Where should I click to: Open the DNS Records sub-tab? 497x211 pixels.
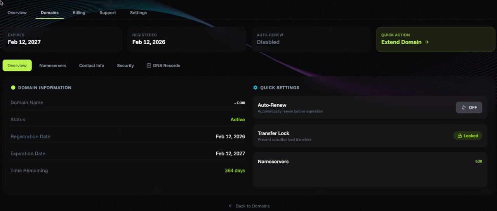(x=163, y=65)
